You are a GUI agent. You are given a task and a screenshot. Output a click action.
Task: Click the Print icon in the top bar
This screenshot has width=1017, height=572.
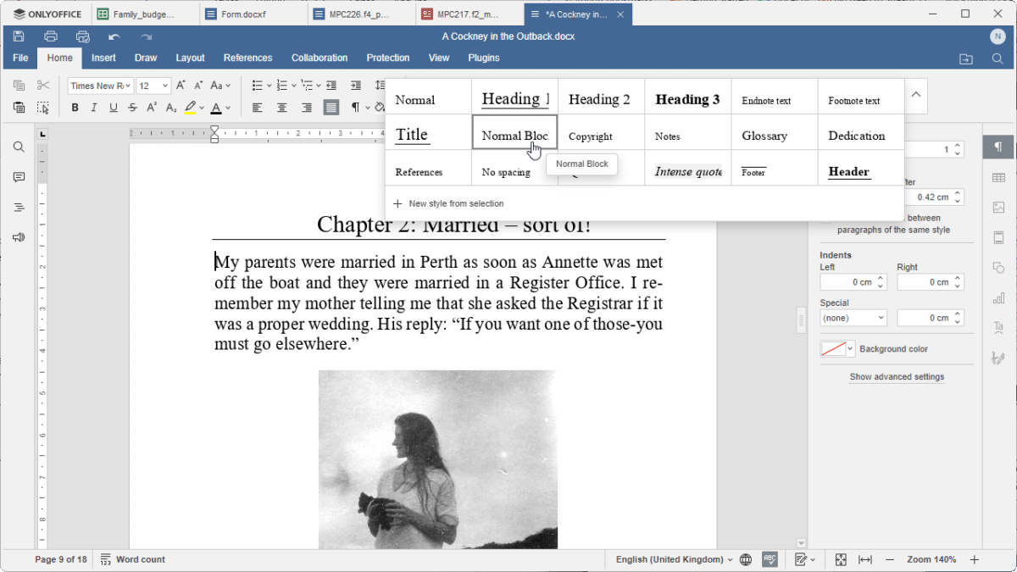49,36
